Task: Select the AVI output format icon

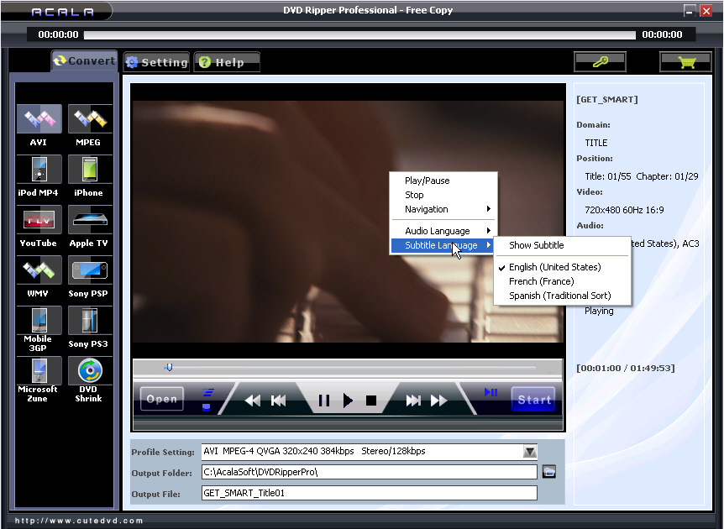Action: [39, 119]
